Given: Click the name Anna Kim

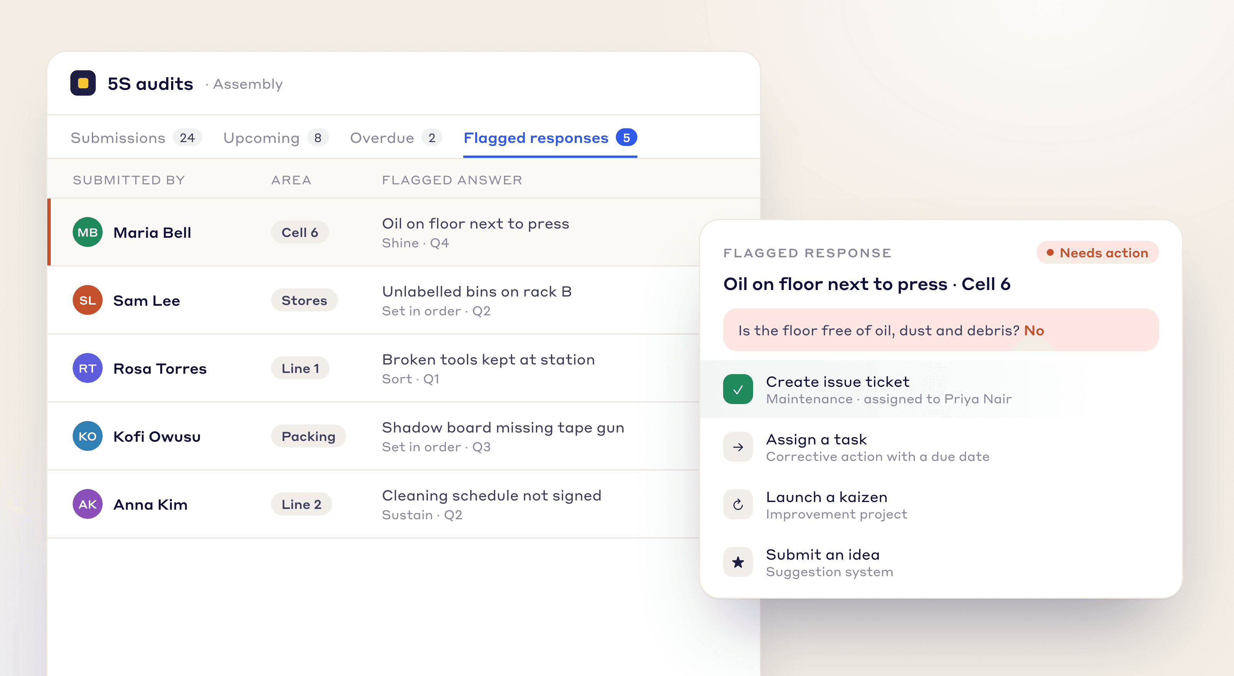Looking at the screenshot, I should point(150,505).
